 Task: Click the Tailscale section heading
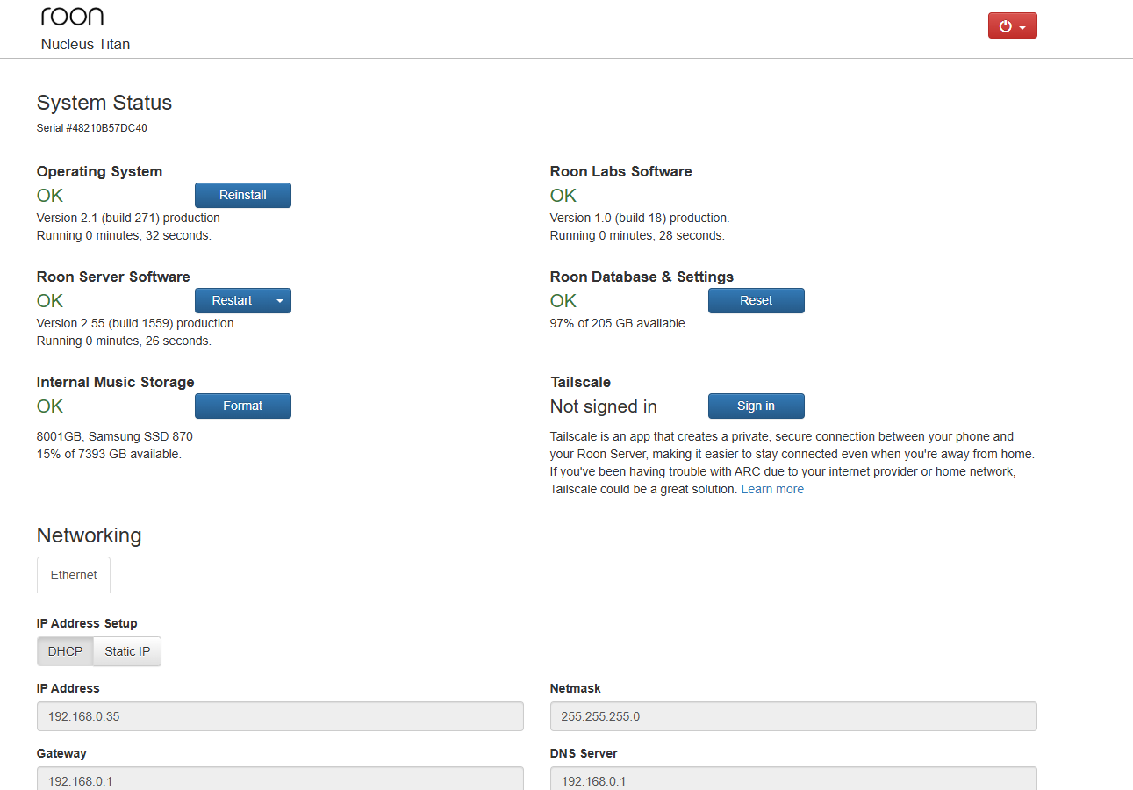coord(580,382)
